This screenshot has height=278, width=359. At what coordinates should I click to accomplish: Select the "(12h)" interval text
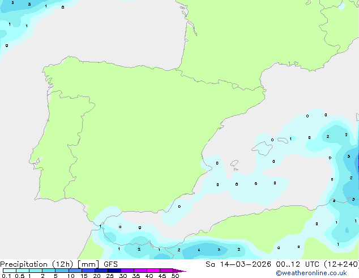pyautogui.click(x=63, y=264)
